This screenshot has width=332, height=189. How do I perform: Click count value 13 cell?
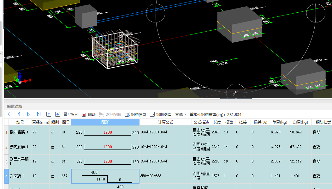coord(229,132)
